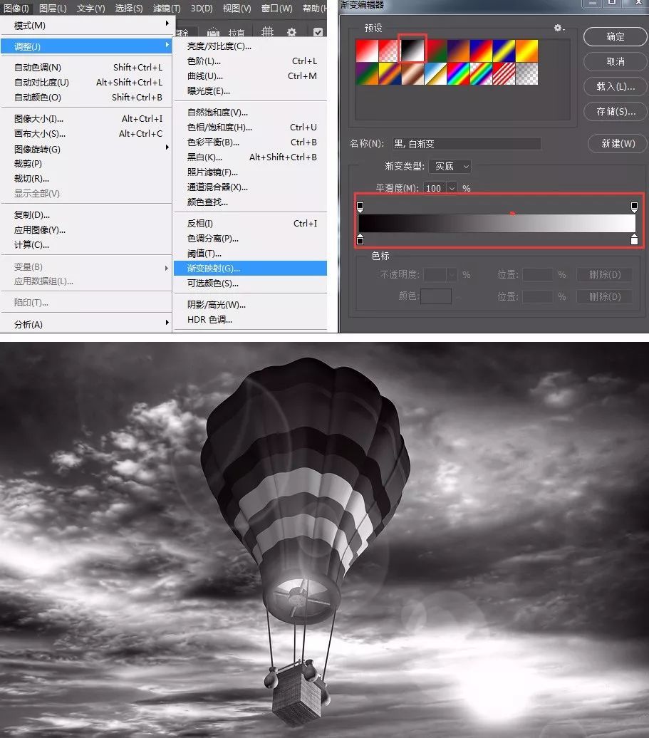Open the 视图(V) menu

tap(237, 8)
